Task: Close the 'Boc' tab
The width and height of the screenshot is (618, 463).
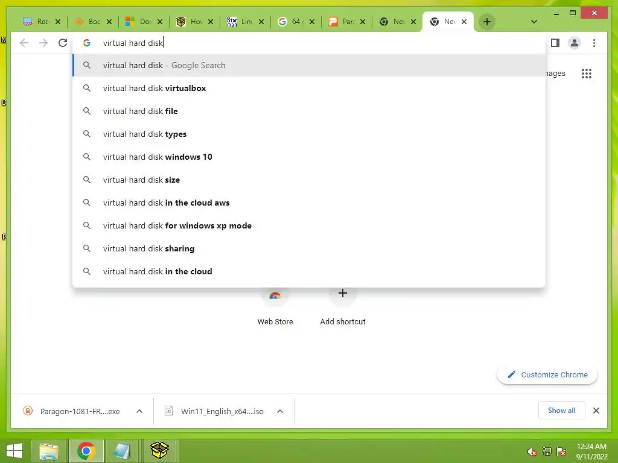Action: [109, 22]
